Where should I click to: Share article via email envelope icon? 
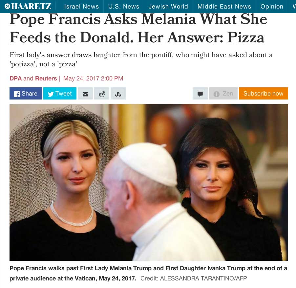click(x=85, y=94)
